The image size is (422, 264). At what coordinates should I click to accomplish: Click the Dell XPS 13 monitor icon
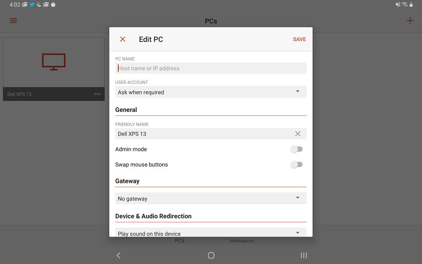[54, 62]
